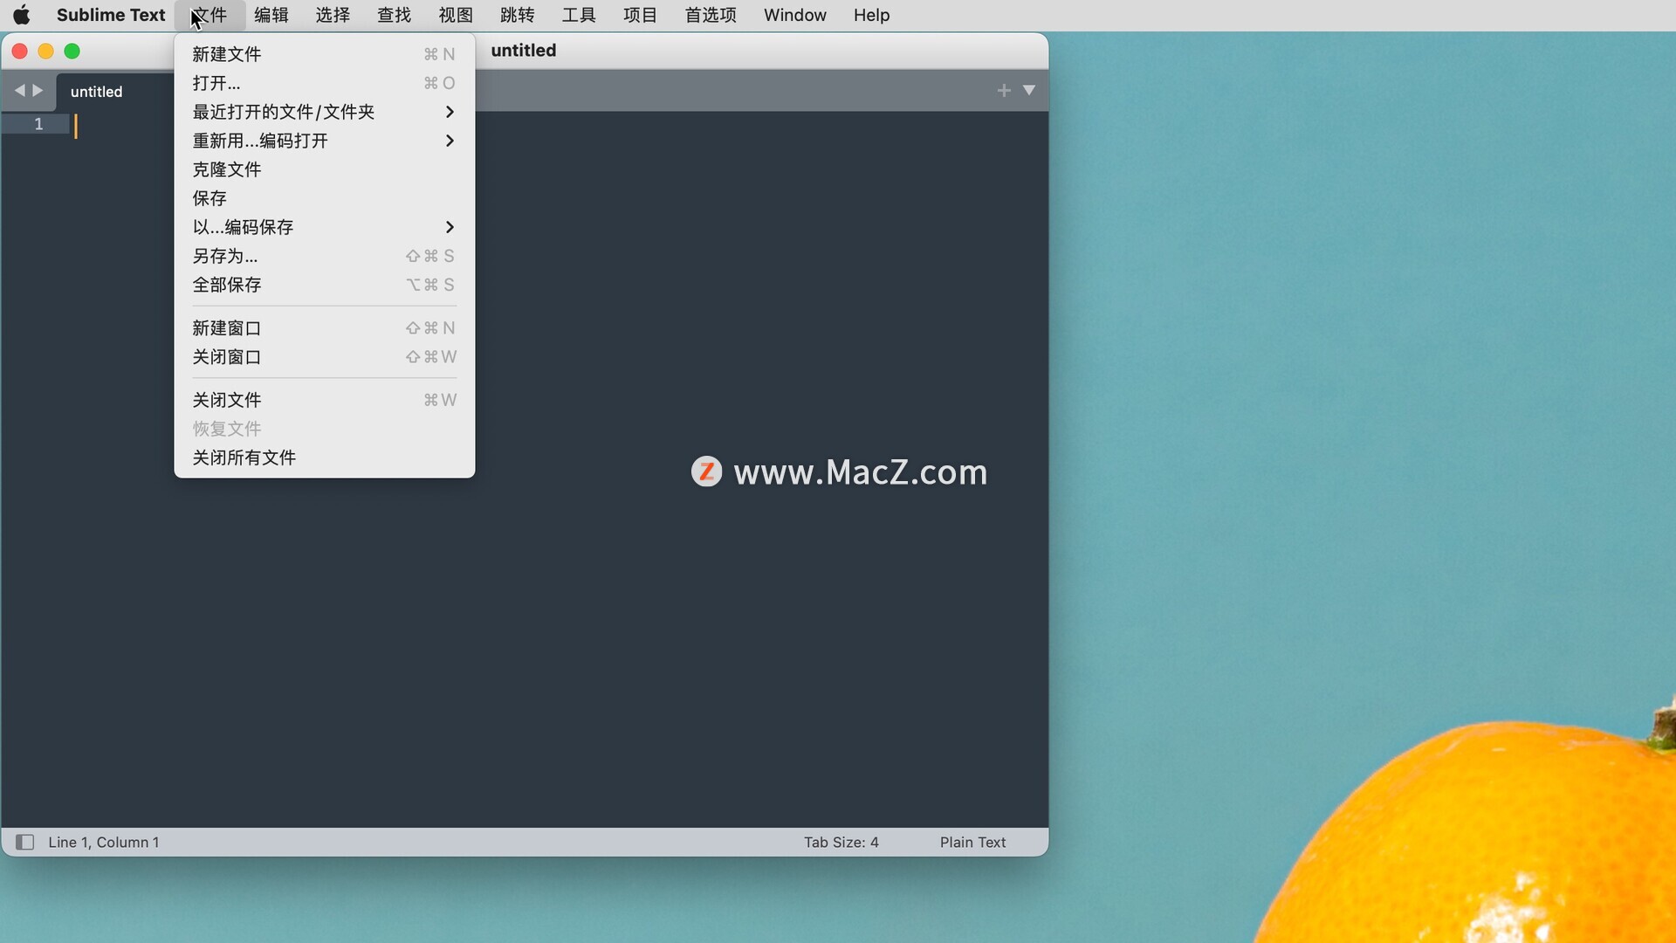The width and height of the screenshot is (1676, 943).
Task: Open the Apple menu
Action: (x=22, y=15)
